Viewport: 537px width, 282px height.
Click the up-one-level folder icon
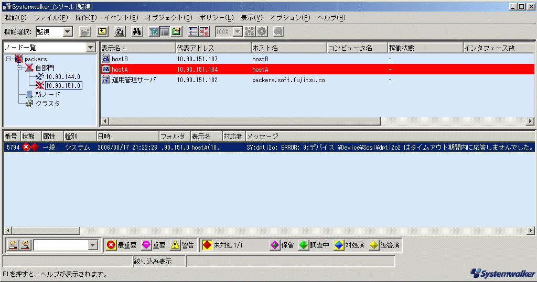click(102, 32)
